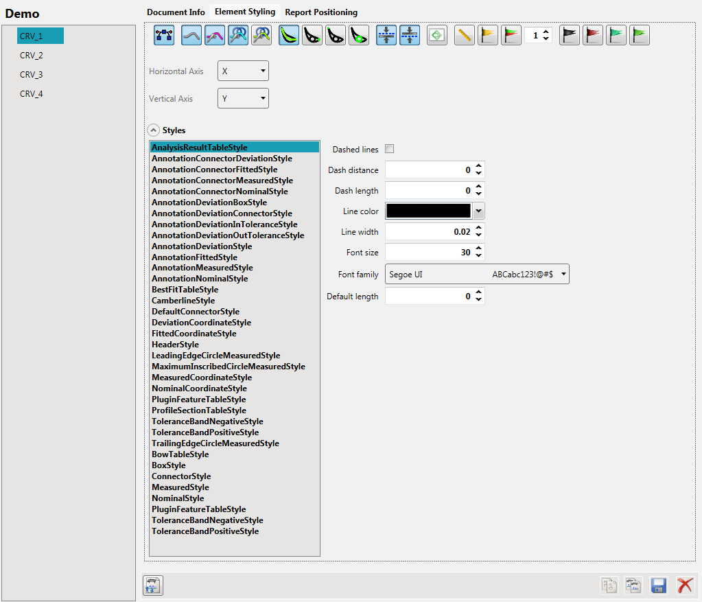Click the Font size input field
This screenshot has width=702, height=602.
pos(429,253)
